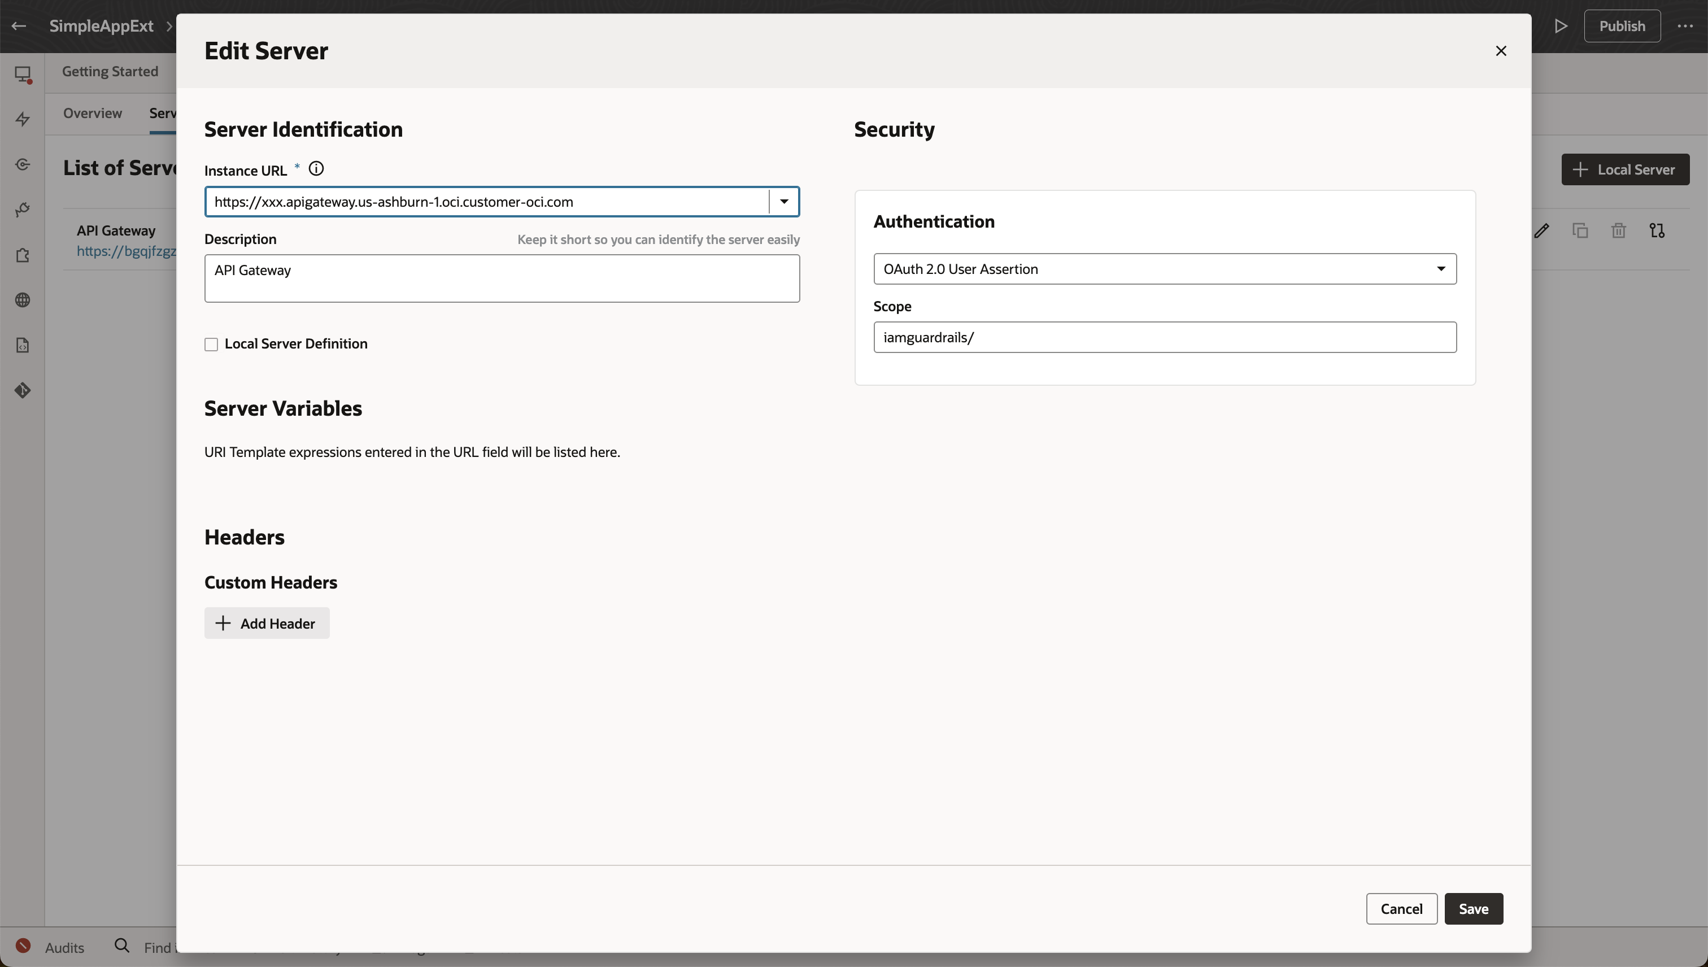The height and width of the screenshot is (967, 1708).
Task: Open the puzzle-piece Components panel
Action: click(23, 256)
